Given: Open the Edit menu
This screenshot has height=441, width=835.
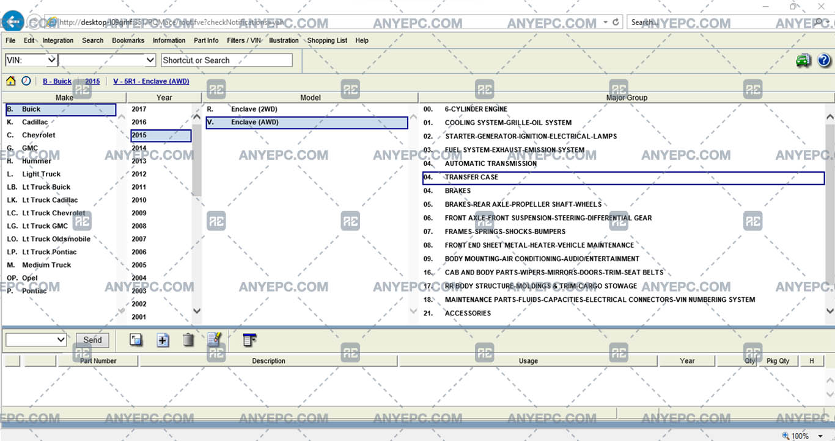Looking at the screenshot, I should [x=29, y=40].
